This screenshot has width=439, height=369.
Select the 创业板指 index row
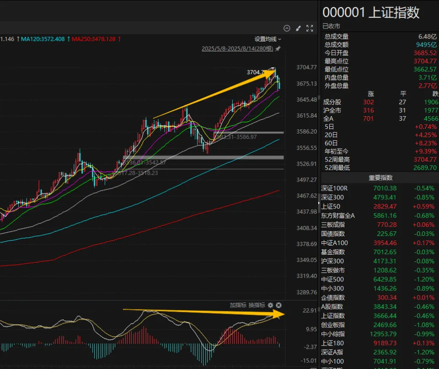[380, 325]
